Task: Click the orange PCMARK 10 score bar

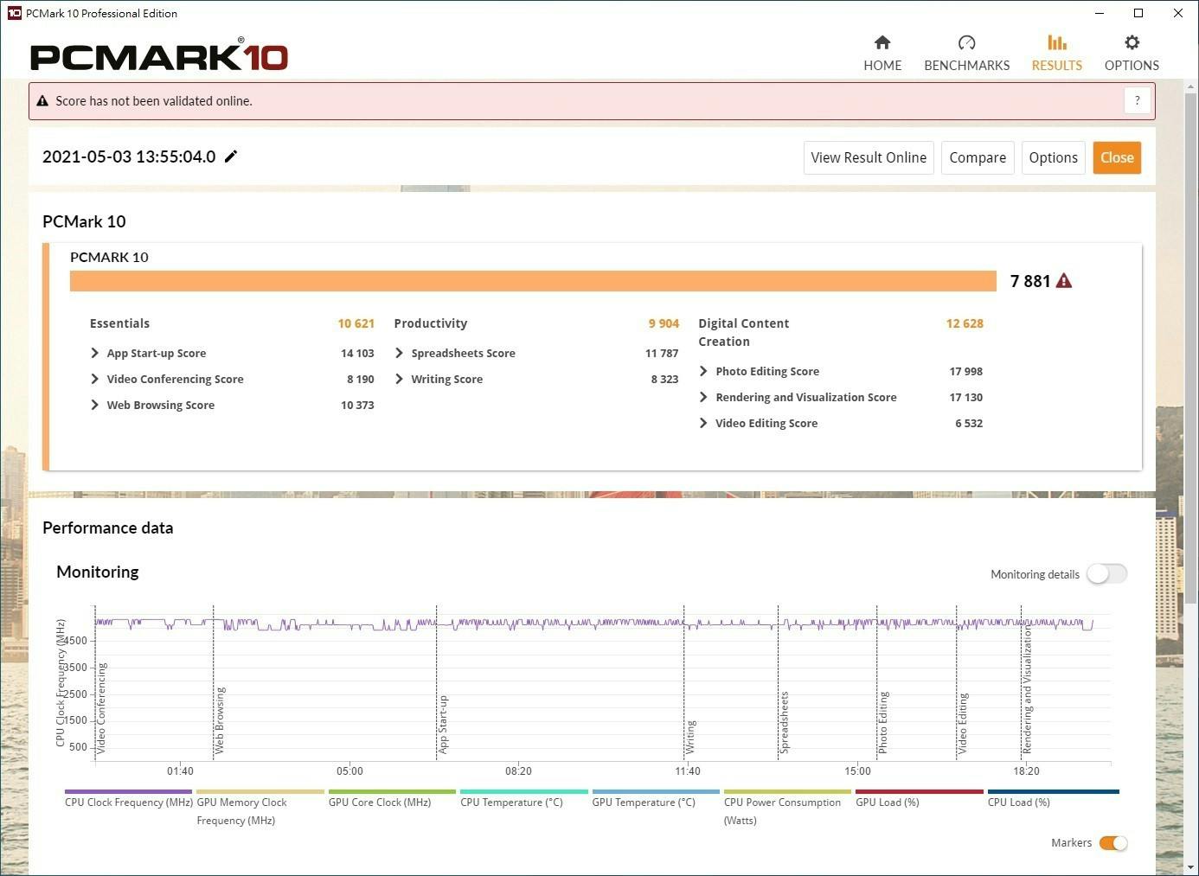Action: click(x=533, y=281)
